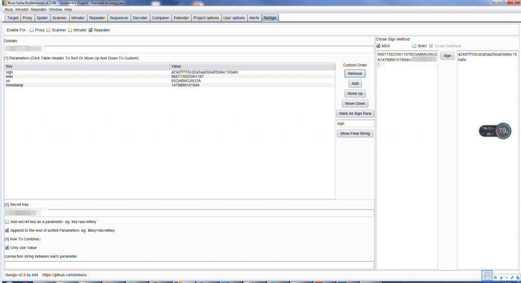Sort parameters by the Value column header
The height and width of the screenshot is (283, 521).
pos(252,66)
